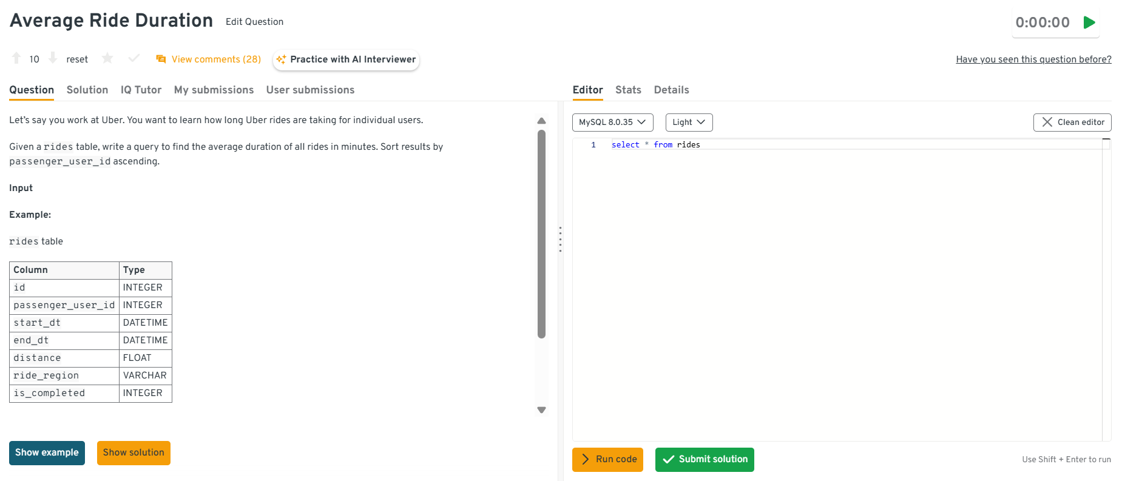Switch to the Solution tab
The image size is (1122, 481).
tap(87, 90)
